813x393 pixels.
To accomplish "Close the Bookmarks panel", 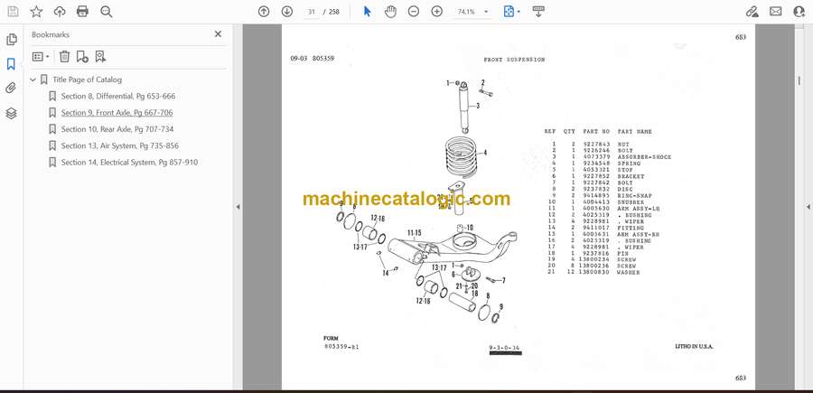I will 218,34.
